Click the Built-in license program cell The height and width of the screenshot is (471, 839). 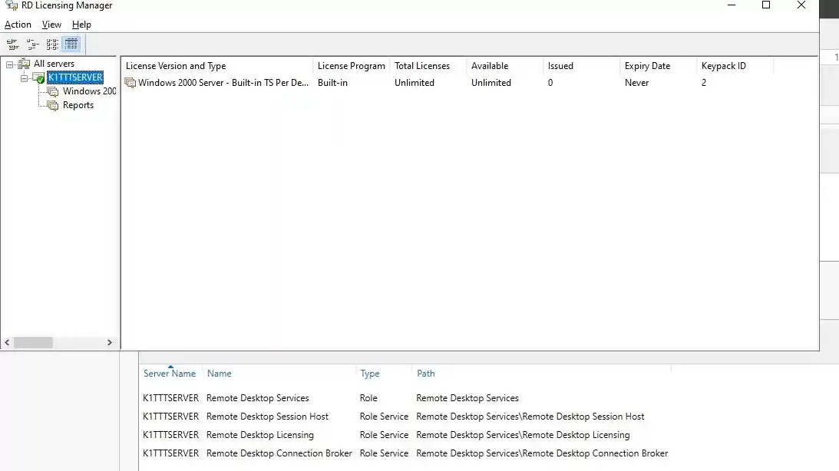coord(332,83)
